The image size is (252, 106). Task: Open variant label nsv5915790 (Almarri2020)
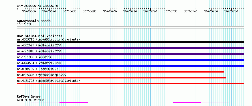[x=37, y=69]
